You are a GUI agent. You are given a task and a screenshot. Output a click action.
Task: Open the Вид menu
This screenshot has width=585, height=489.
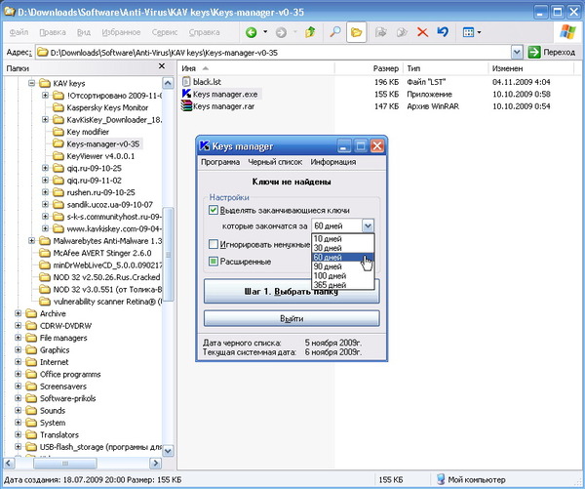point(84,32)
